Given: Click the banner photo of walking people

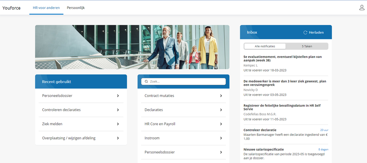Looking at the screenshot, I should click(x=132, y=47).
